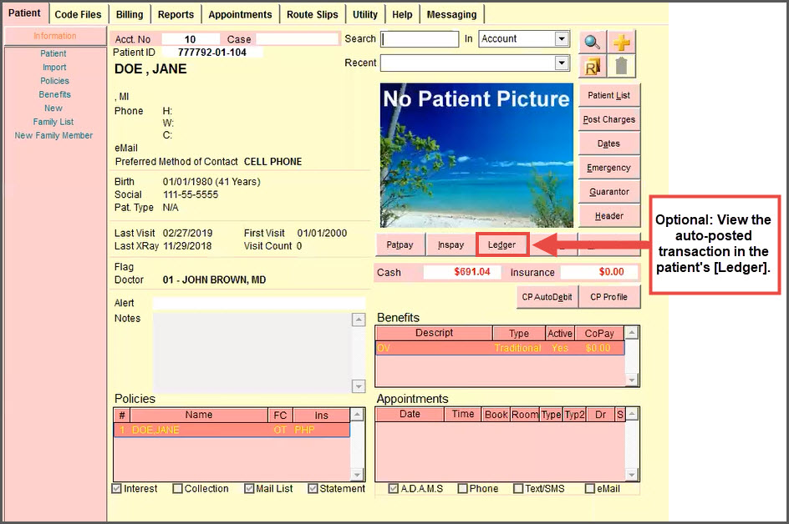Enable the eMail contact checkbox
This screenshot has width=789, height=524.
pyautogui.click(x=590, y=488)
